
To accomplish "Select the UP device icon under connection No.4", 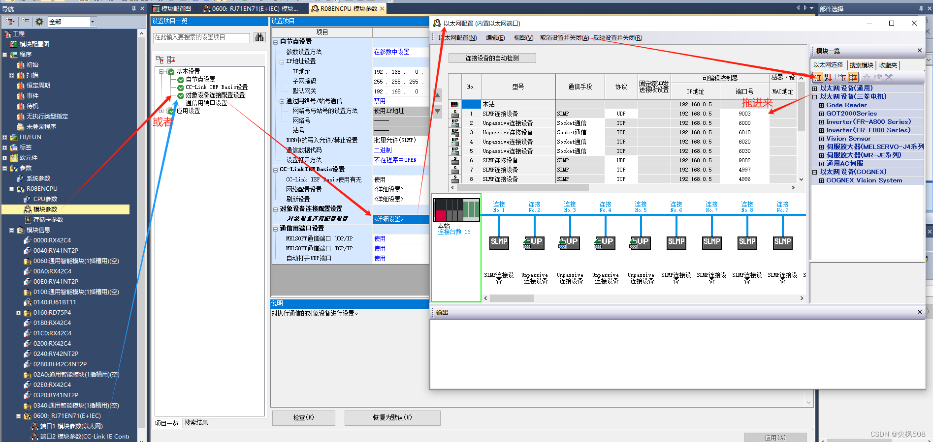I will click(x=605, y=242).
